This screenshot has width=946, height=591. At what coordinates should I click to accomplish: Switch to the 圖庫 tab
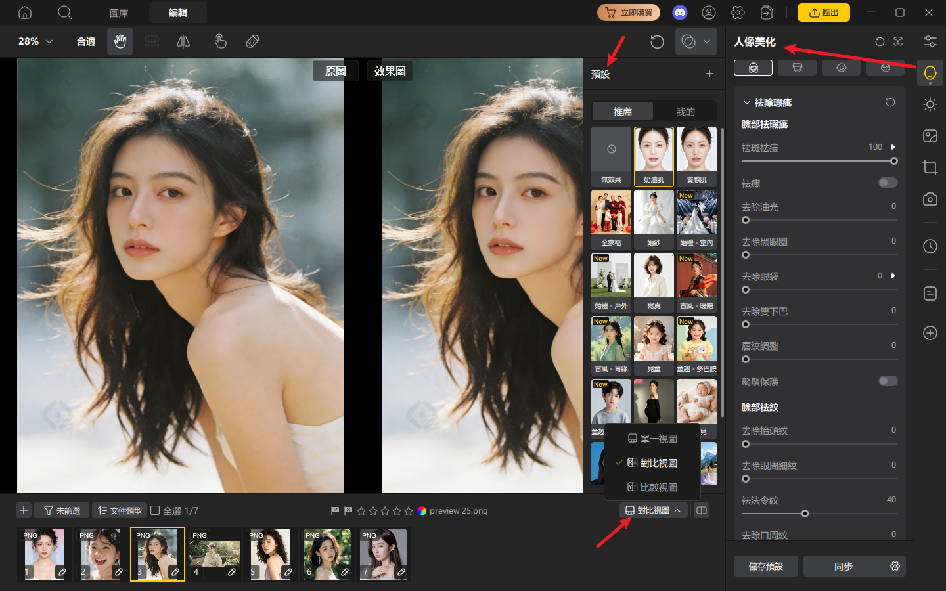pos(119,12)
